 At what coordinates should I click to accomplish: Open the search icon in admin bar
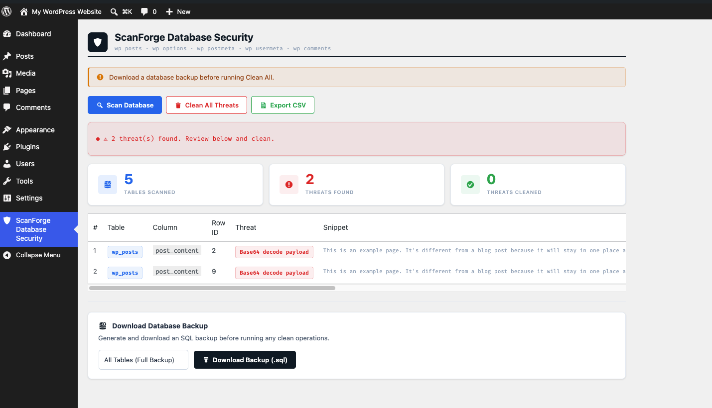pyautogui.click(x=114, y=11)
